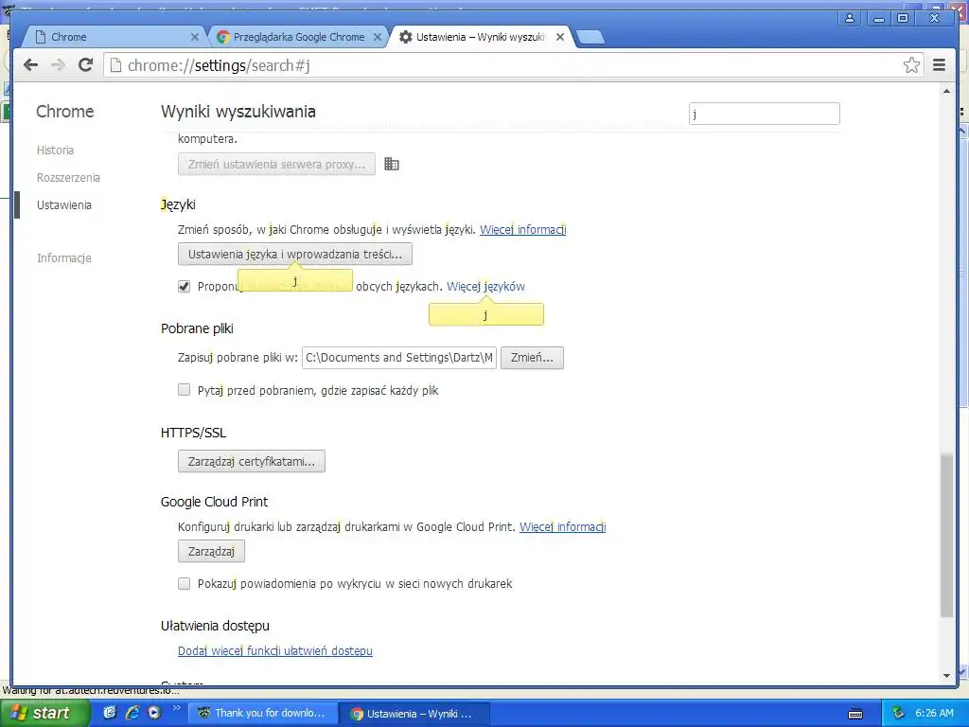969x727 pixels.
Task: Click the forward navigation arrow
Action: (58, 65)
